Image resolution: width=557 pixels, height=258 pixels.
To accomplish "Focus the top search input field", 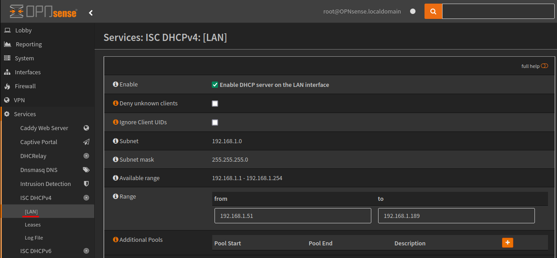I will coord(498,12).
